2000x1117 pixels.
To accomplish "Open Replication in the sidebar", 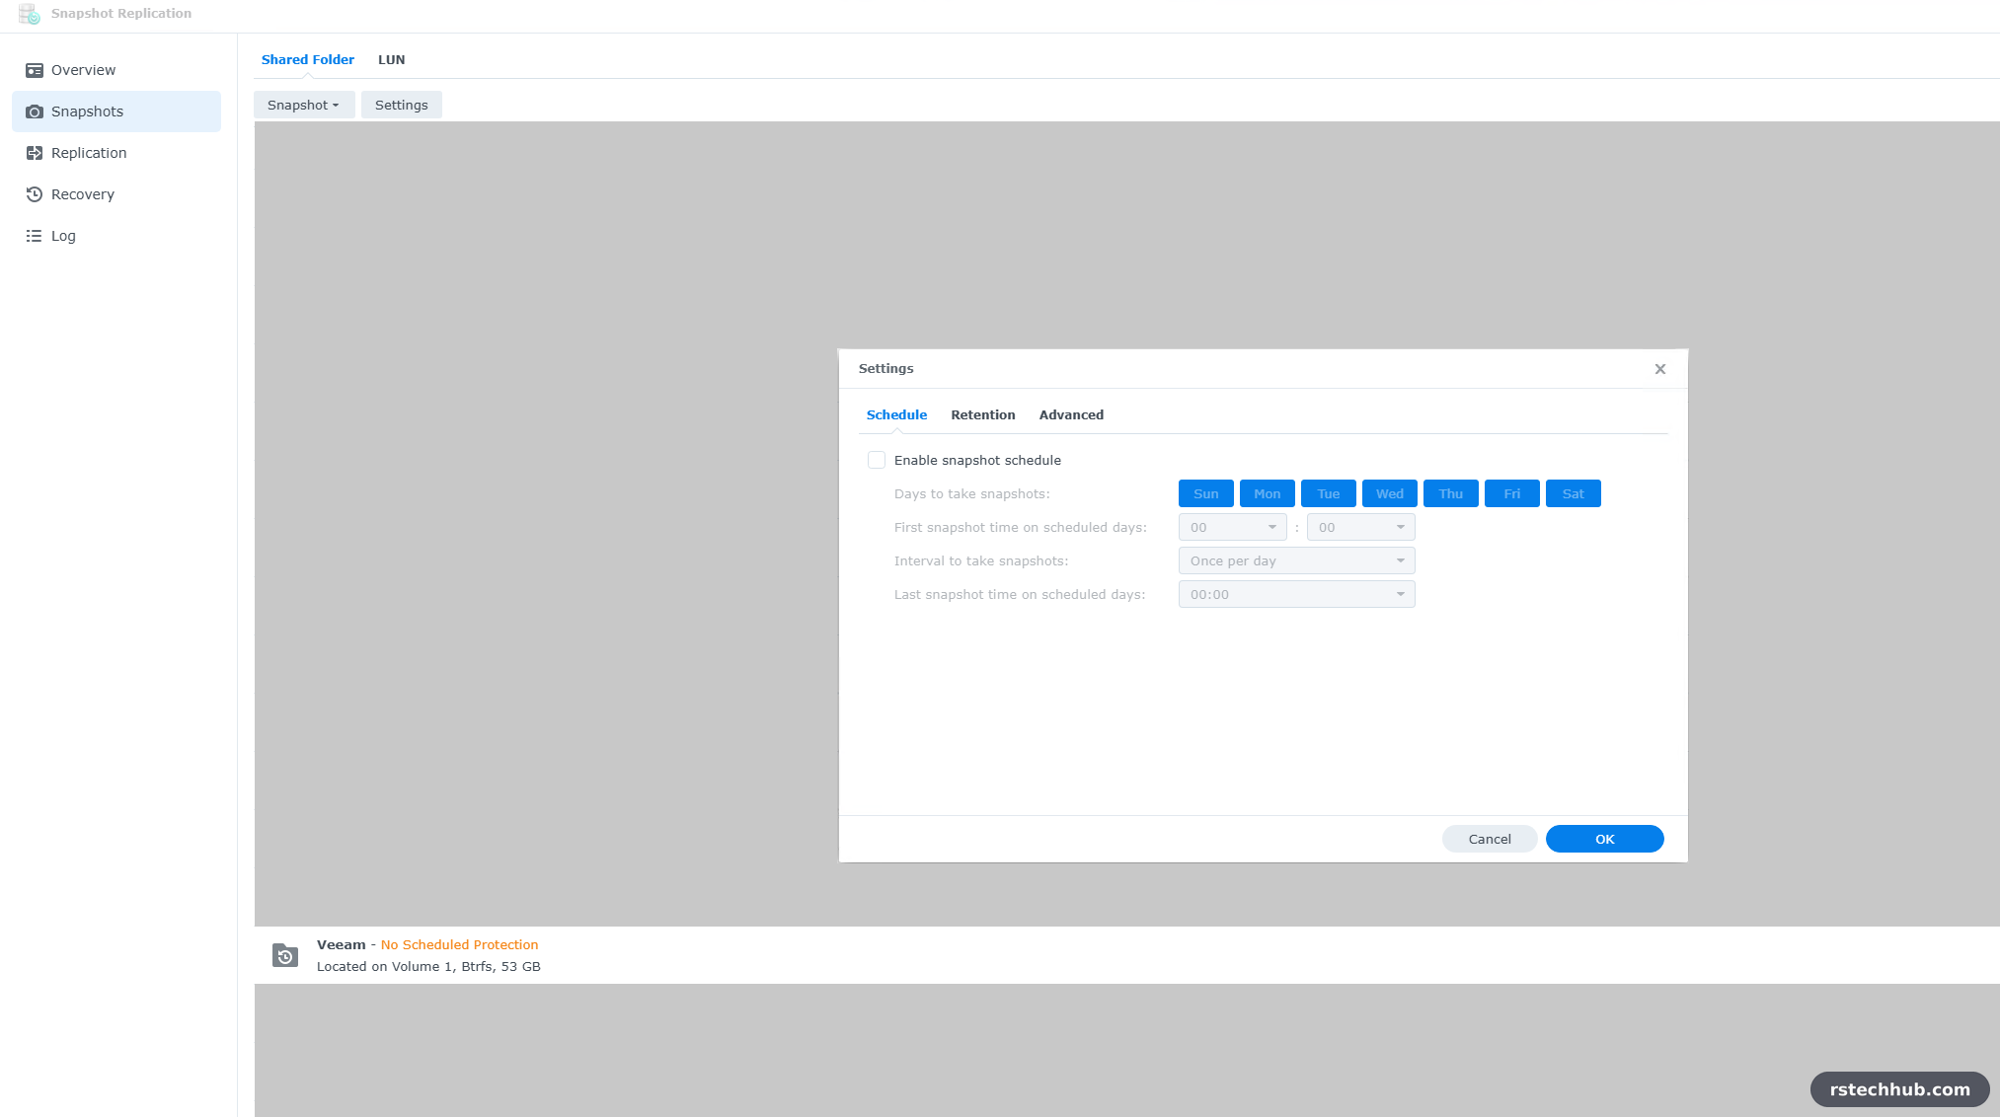I will pyautogui.click(x=116, y=153).
